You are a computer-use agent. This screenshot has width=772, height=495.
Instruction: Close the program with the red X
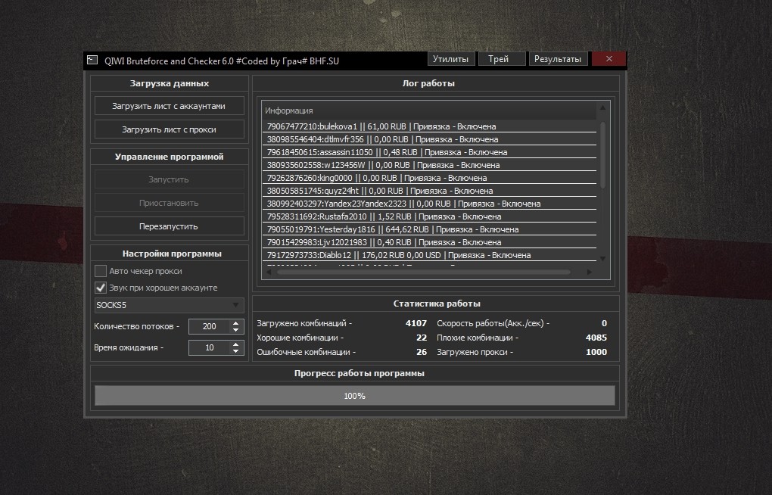[x=609, y=58]
